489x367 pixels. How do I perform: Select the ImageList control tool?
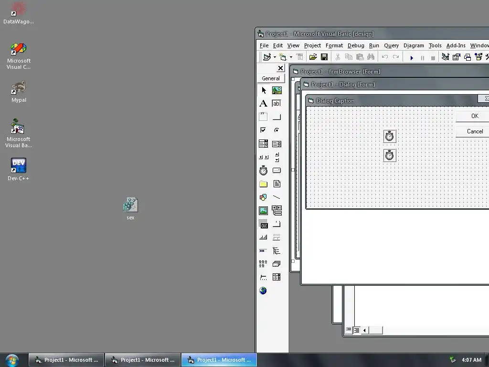(276, 264)
